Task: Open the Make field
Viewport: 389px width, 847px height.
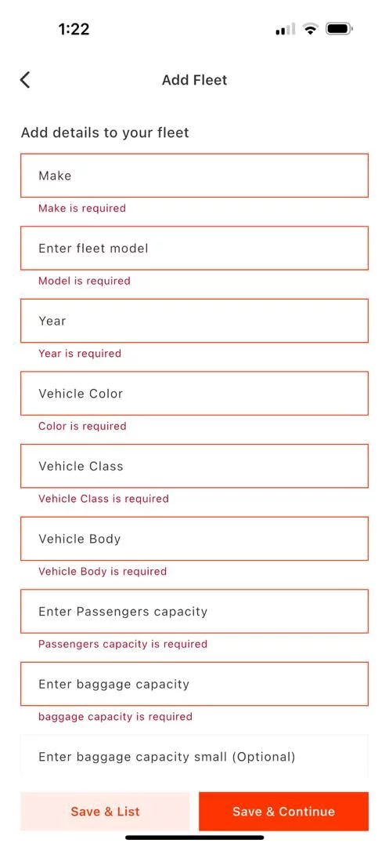Action: [194, 176]
